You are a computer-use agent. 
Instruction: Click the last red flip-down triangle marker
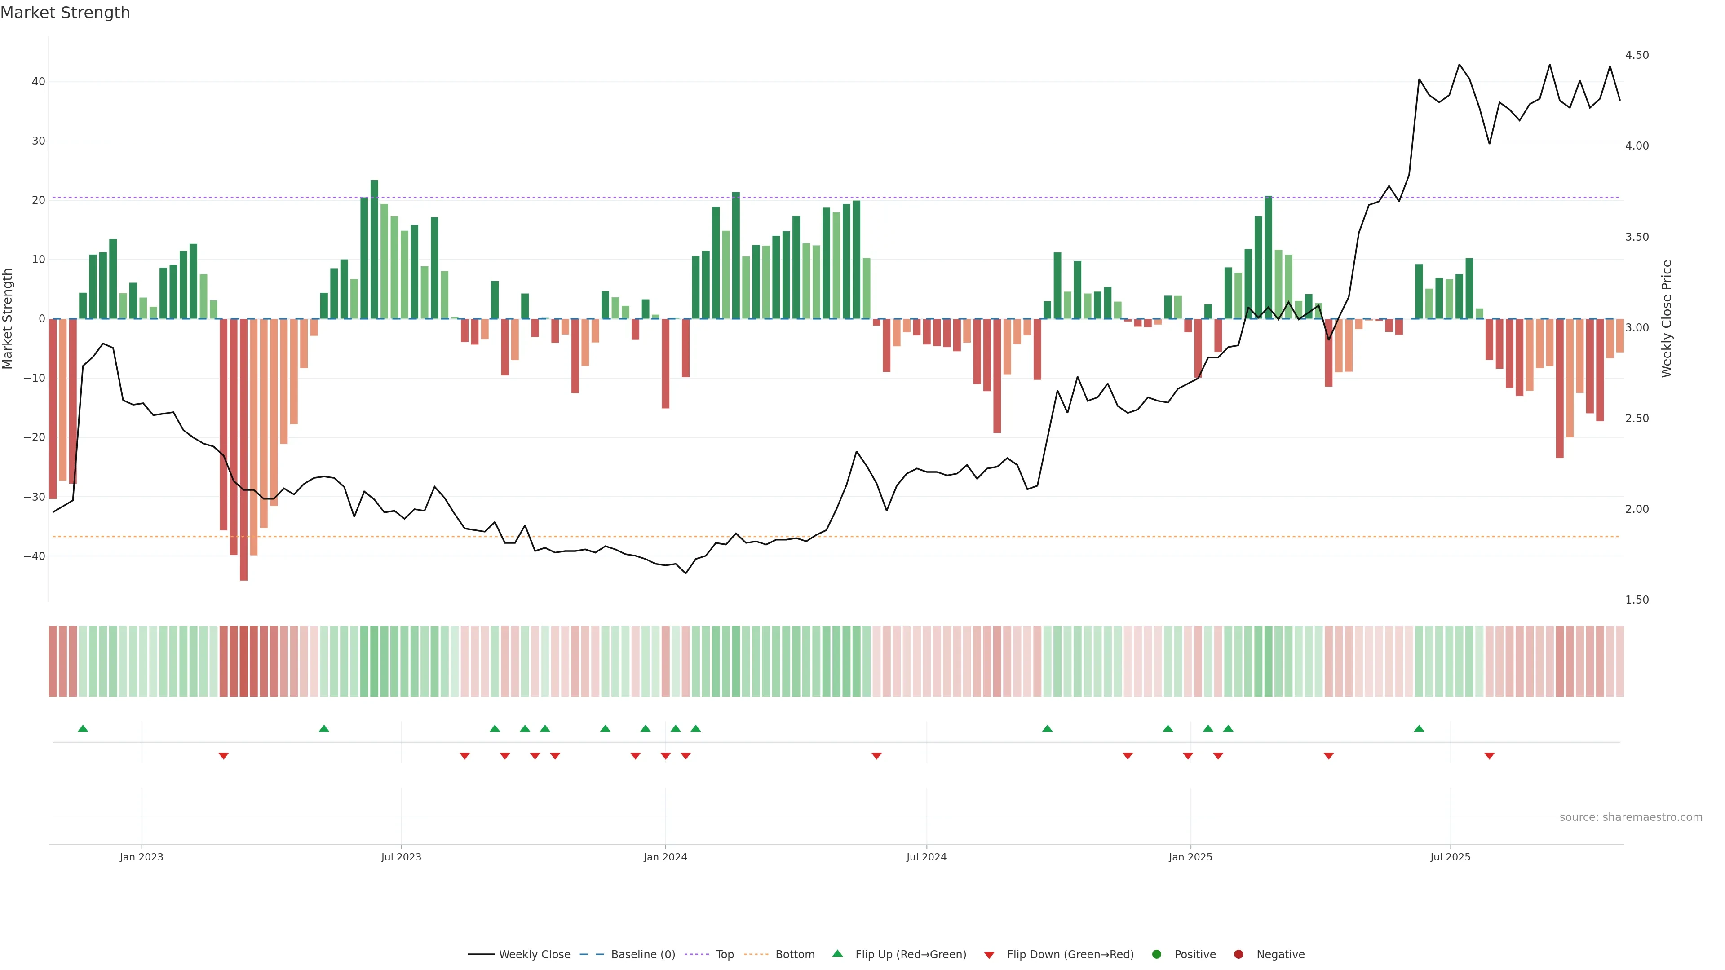tap(1489, 756)
